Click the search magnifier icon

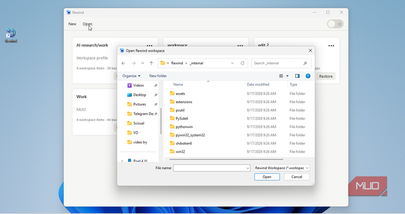pos(305,63)
